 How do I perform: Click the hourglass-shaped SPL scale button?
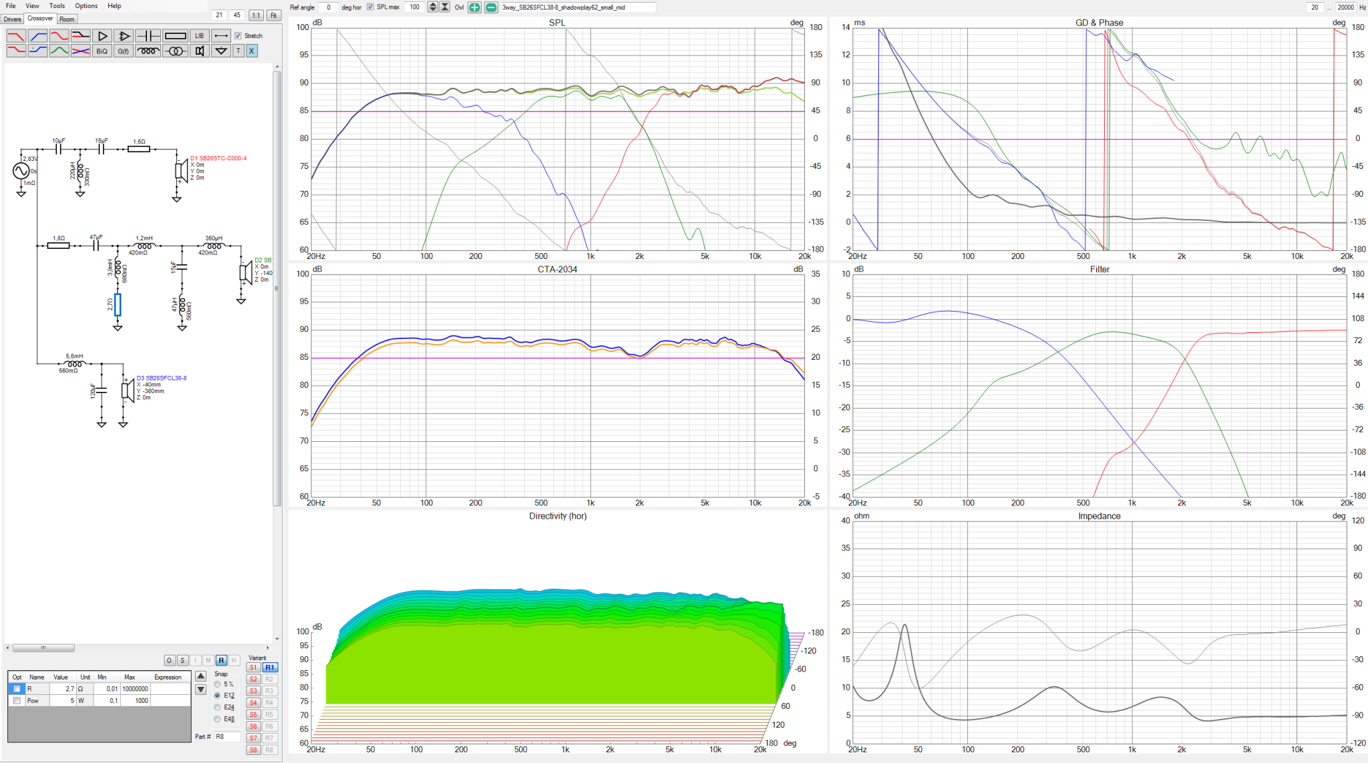coord(445,7)
